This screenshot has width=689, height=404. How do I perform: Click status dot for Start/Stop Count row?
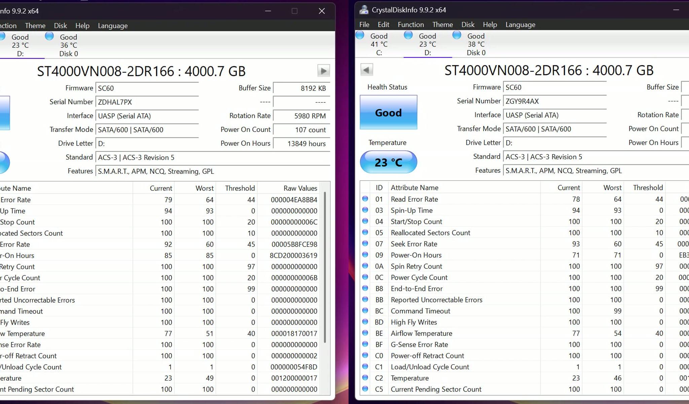point(365,221)
